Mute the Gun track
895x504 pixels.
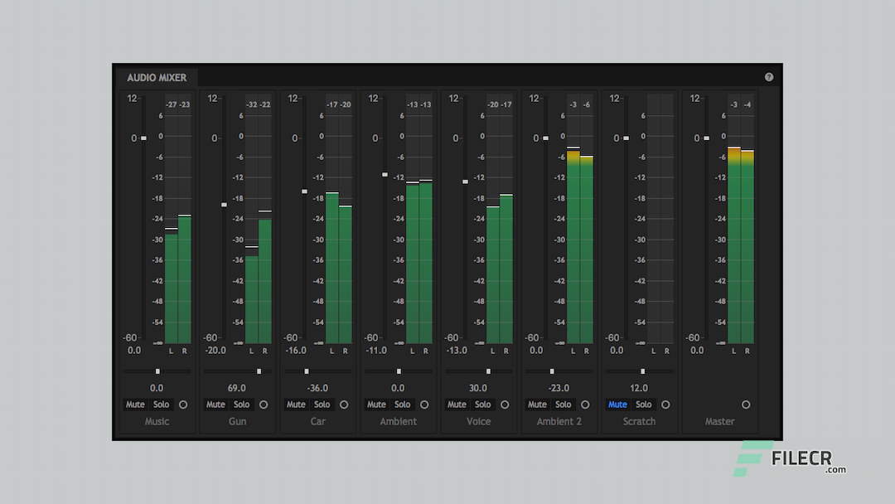215,405
